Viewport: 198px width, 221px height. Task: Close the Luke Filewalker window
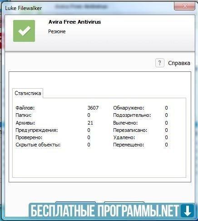(185, 6)
